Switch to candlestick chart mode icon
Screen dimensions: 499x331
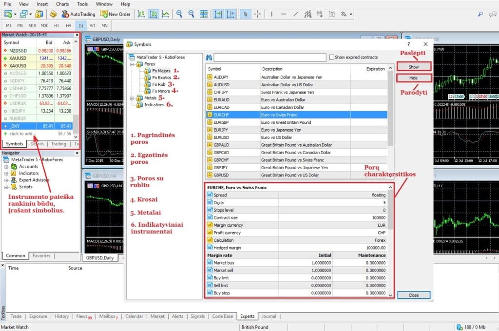(x=154, y=14)
